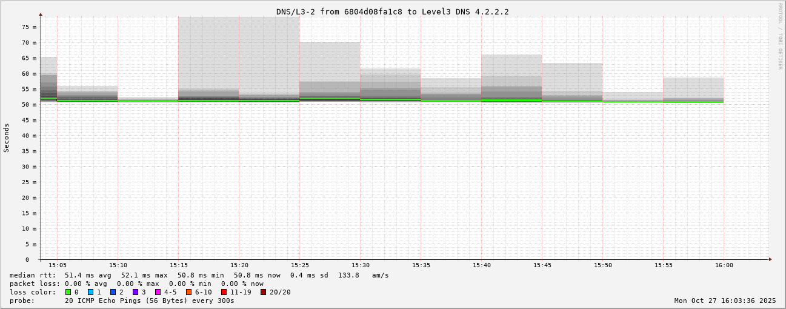Select the dark red 20/20 loss swatch

(x=264, y=292)
